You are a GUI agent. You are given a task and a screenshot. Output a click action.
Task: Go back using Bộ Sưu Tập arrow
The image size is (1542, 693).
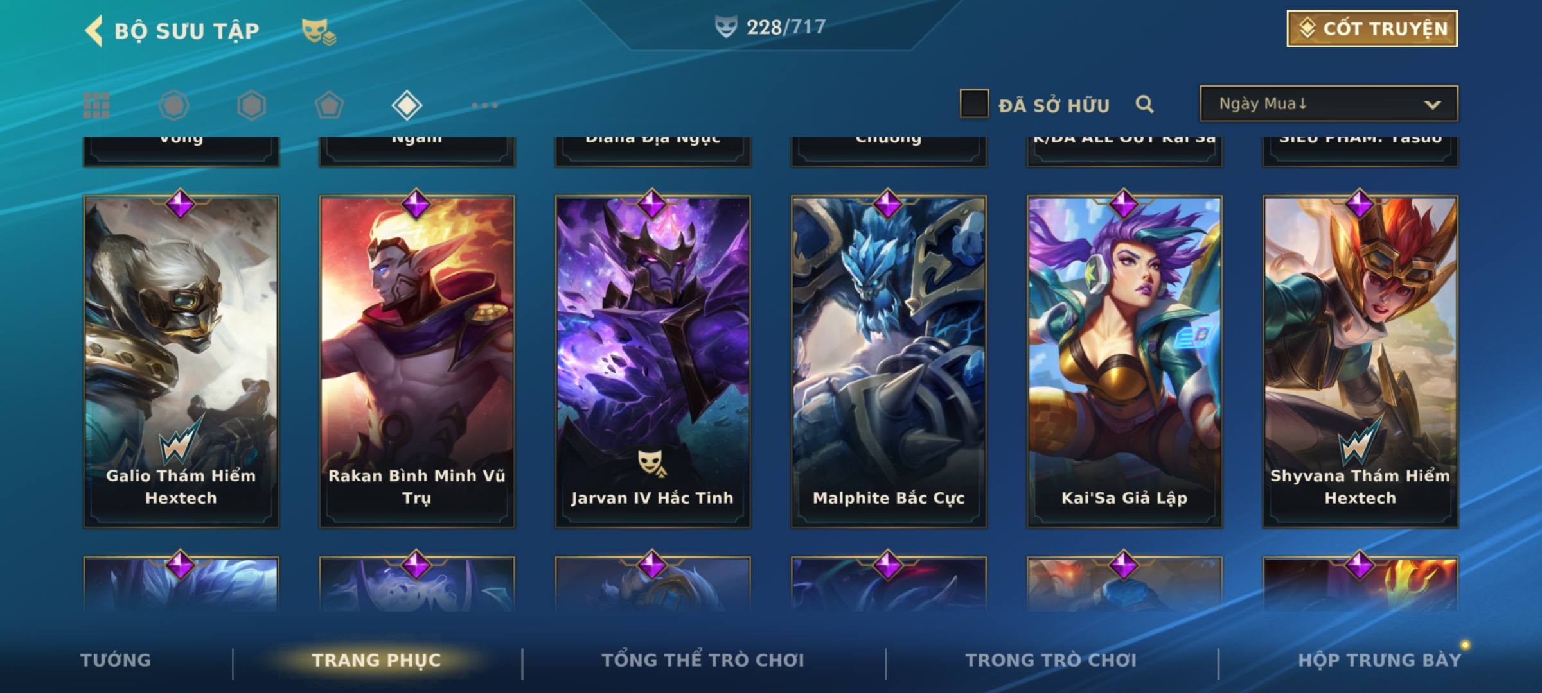[x=94, y=31]
